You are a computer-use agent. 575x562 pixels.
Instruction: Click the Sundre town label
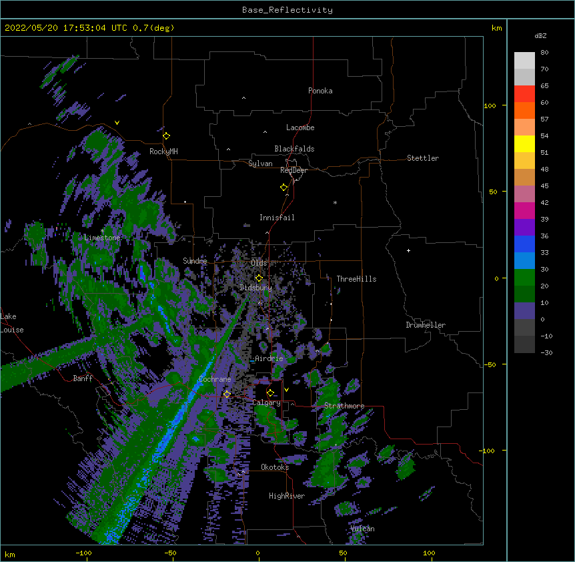195,261
